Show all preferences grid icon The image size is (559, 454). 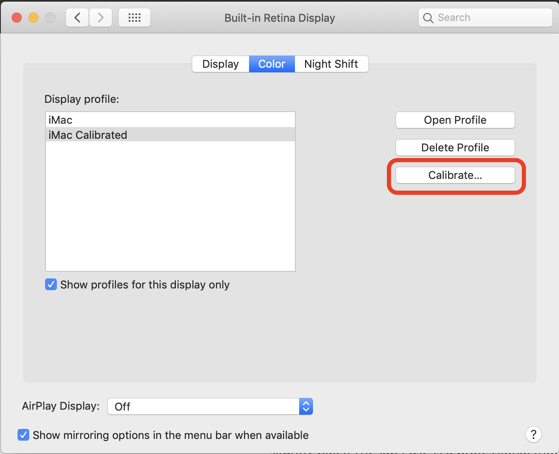tap(134, 18)
